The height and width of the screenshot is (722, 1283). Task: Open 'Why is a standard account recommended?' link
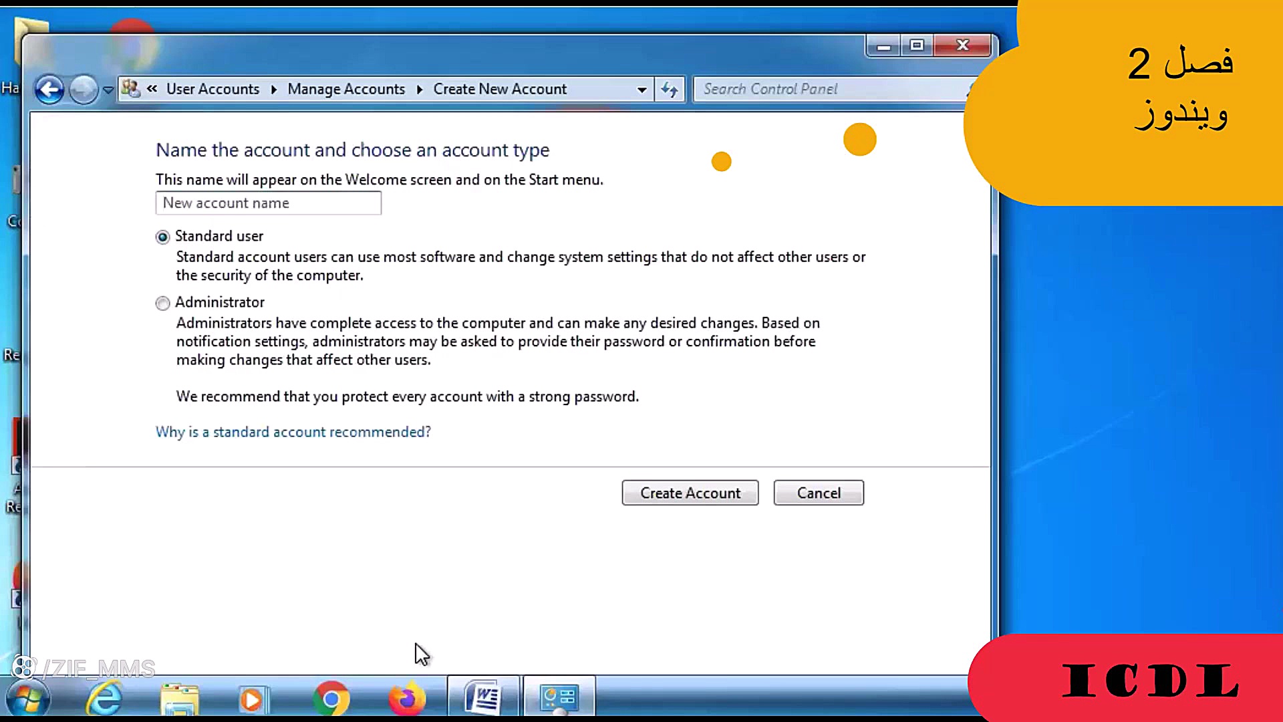point(293,432)
